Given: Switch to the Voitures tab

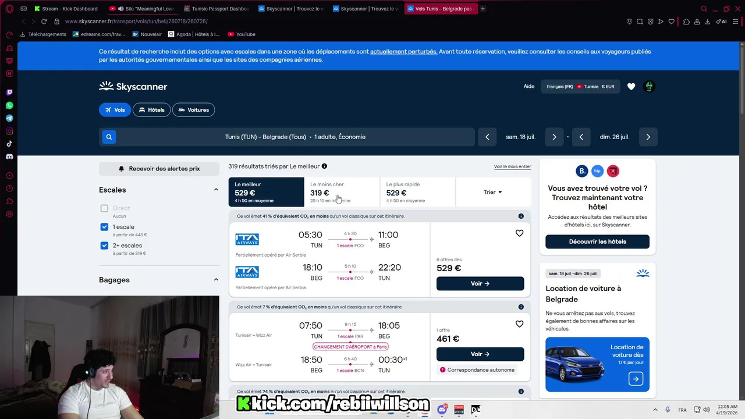Looking at the screenshot, I should click(194, 110).
